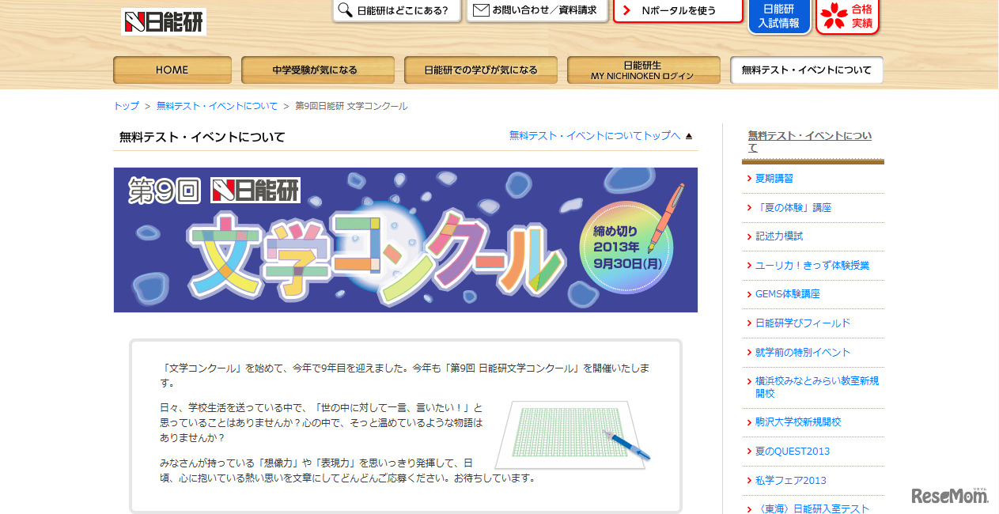This screenshot has width=999, height=514.
Task: Select the HOME navigation tab
Action: (x=172, y=70)
